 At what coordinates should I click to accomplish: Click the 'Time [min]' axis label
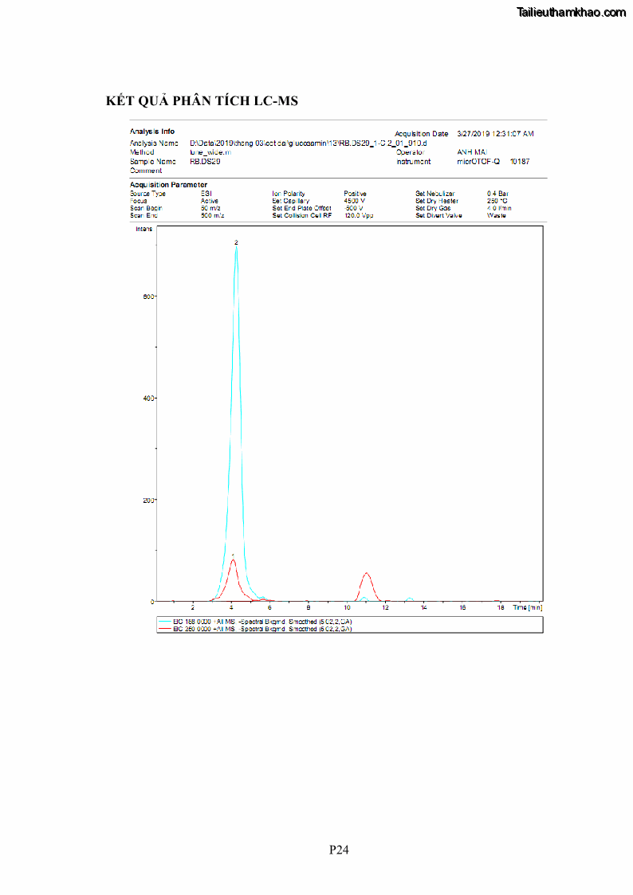pos(527,607)
